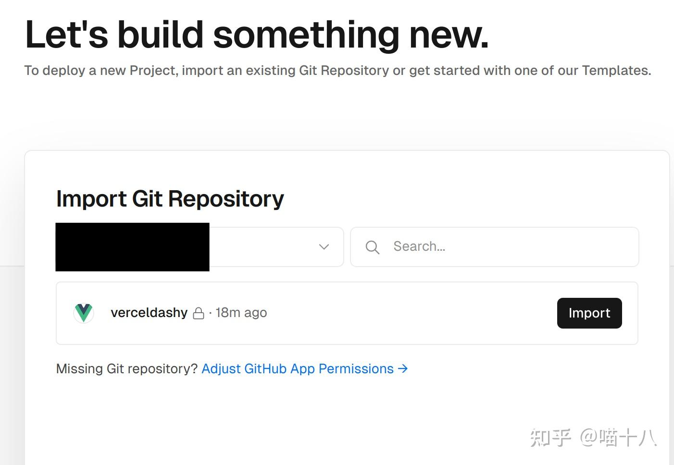Click the private repository lock icon
The image size is (674, 465).
coord(199,314)
